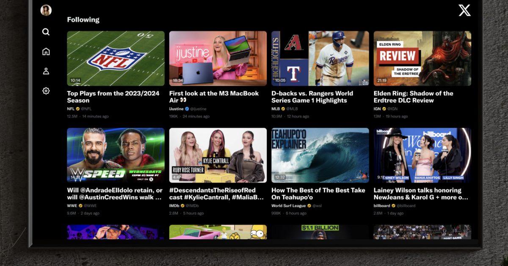508x266 pixels.
Task: Click the verified badge next to NFL
Action: (78, 109)
